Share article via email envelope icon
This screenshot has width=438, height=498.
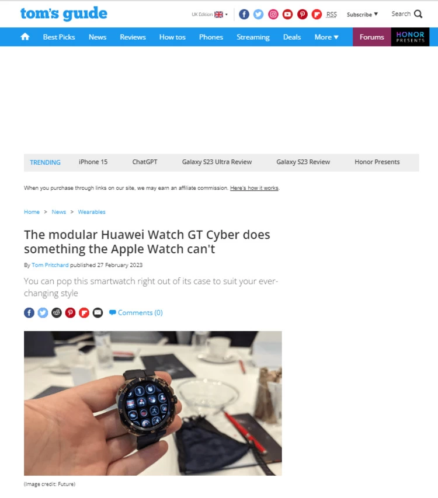pyautogui.click(x=98, y=312)
